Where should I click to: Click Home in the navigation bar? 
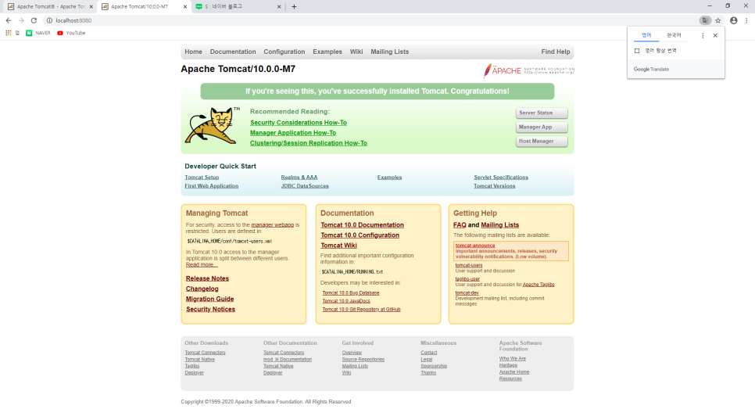tap(193, 52)
